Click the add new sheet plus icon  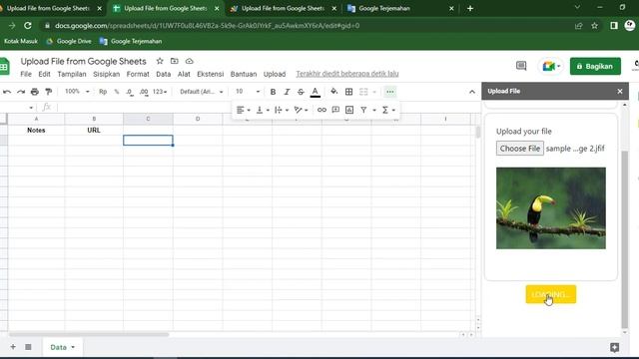(x=13, y=347)
